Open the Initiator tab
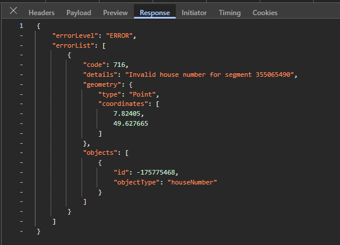This screenshot has height=245, width=340. (194, 13)
